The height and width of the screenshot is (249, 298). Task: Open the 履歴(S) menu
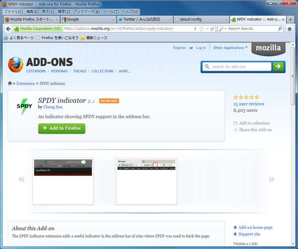click(x=64, y=11)
